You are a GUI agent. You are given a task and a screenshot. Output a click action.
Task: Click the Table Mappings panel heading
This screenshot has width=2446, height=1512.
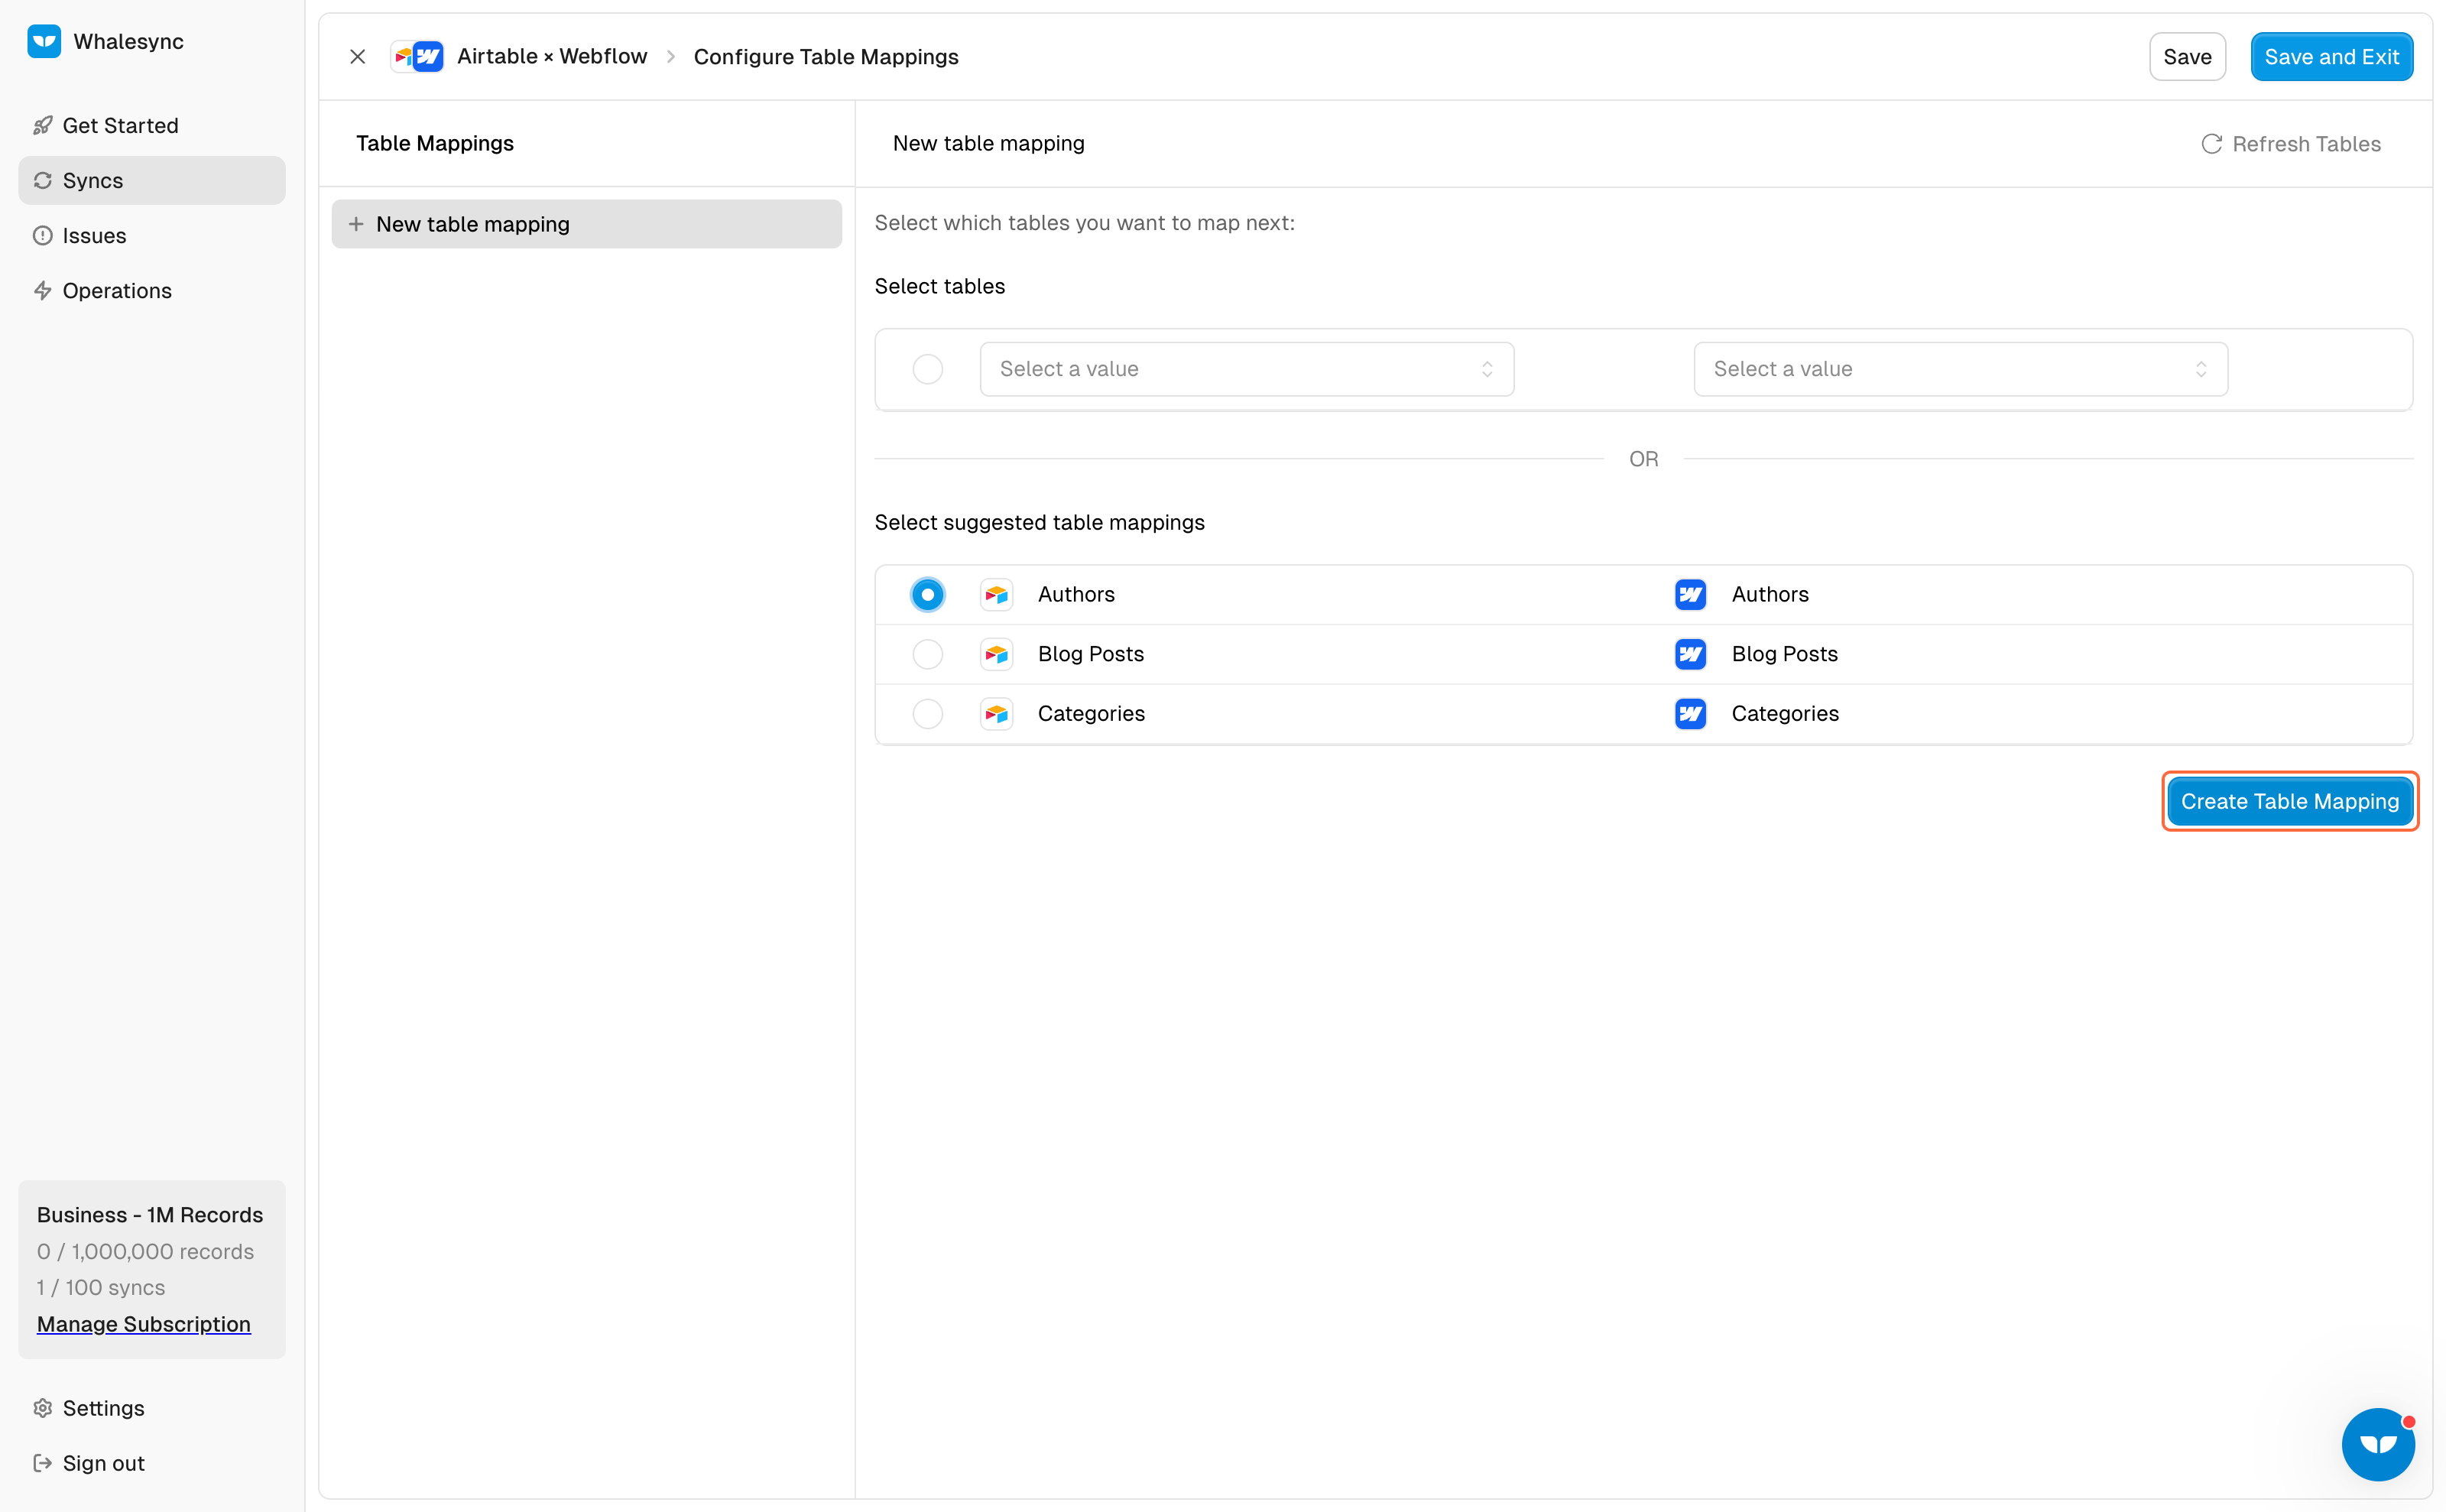[435, 143]
